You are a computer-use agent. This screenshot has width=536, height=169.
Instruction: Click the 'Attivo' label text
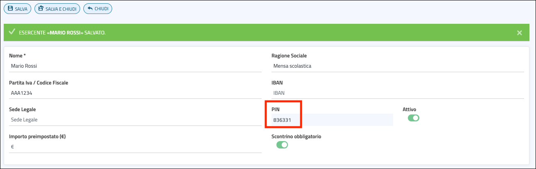(409, 110)
